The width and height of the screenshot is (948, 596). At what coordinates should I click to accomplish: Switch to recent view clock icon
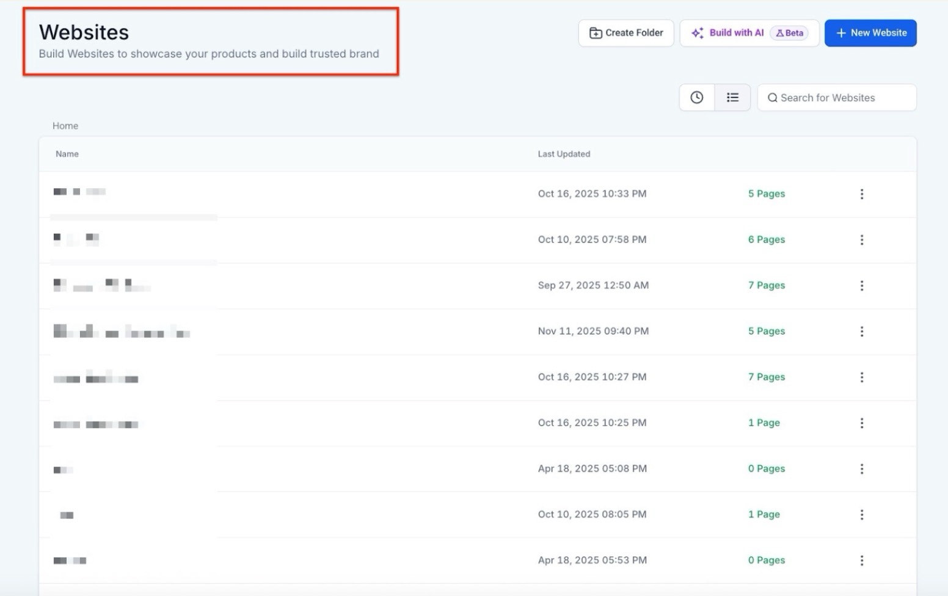(x=697, y=98)
